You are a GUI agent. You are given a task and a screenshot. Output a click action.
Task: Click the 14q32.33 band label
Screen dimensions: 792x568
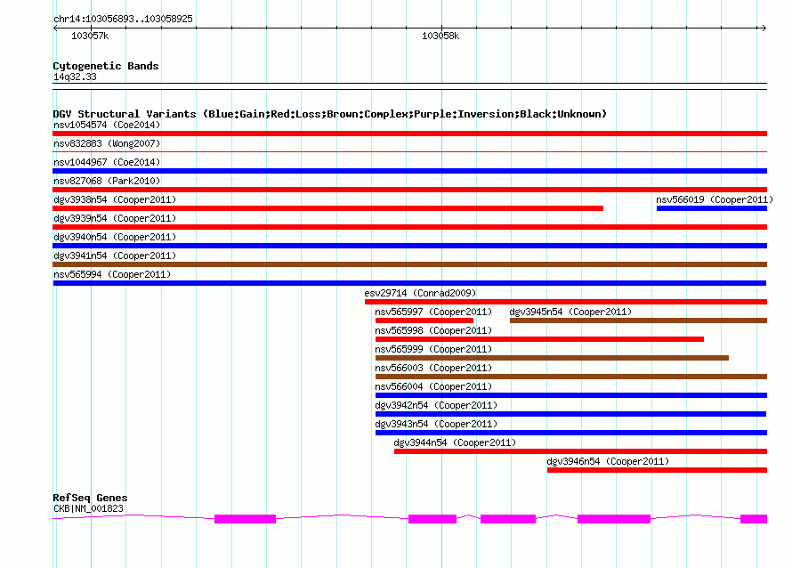point(75,77)
